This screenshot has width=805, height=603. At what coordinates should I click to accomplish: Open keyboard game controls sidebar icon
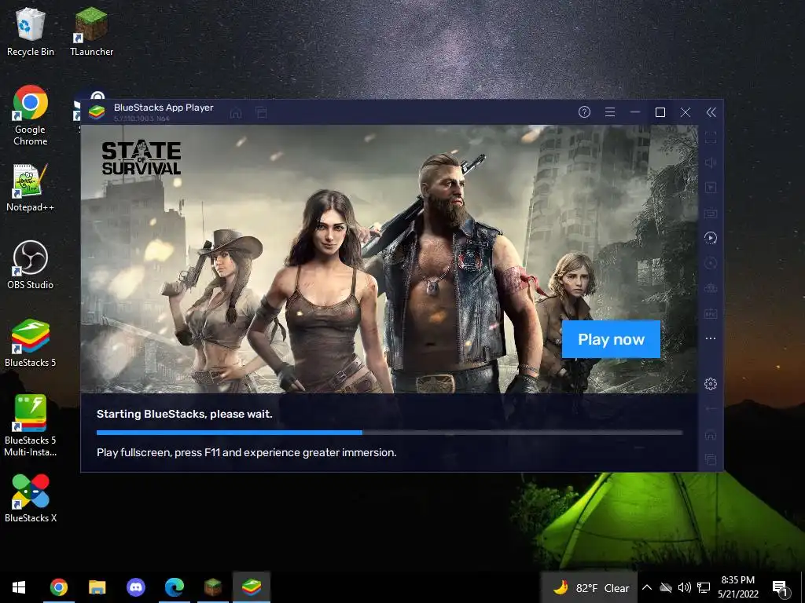tap(711, 213)
